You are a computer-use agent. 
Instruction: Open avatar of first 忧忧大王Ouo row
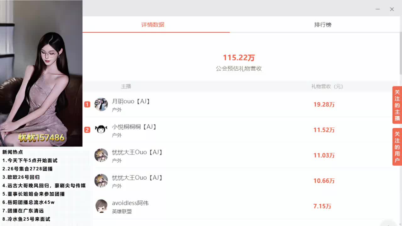pyautogui.click(x=101, y=155)
